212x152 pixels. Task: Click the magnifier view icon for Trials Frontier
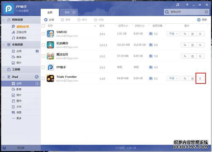click(x=200, y=78)
